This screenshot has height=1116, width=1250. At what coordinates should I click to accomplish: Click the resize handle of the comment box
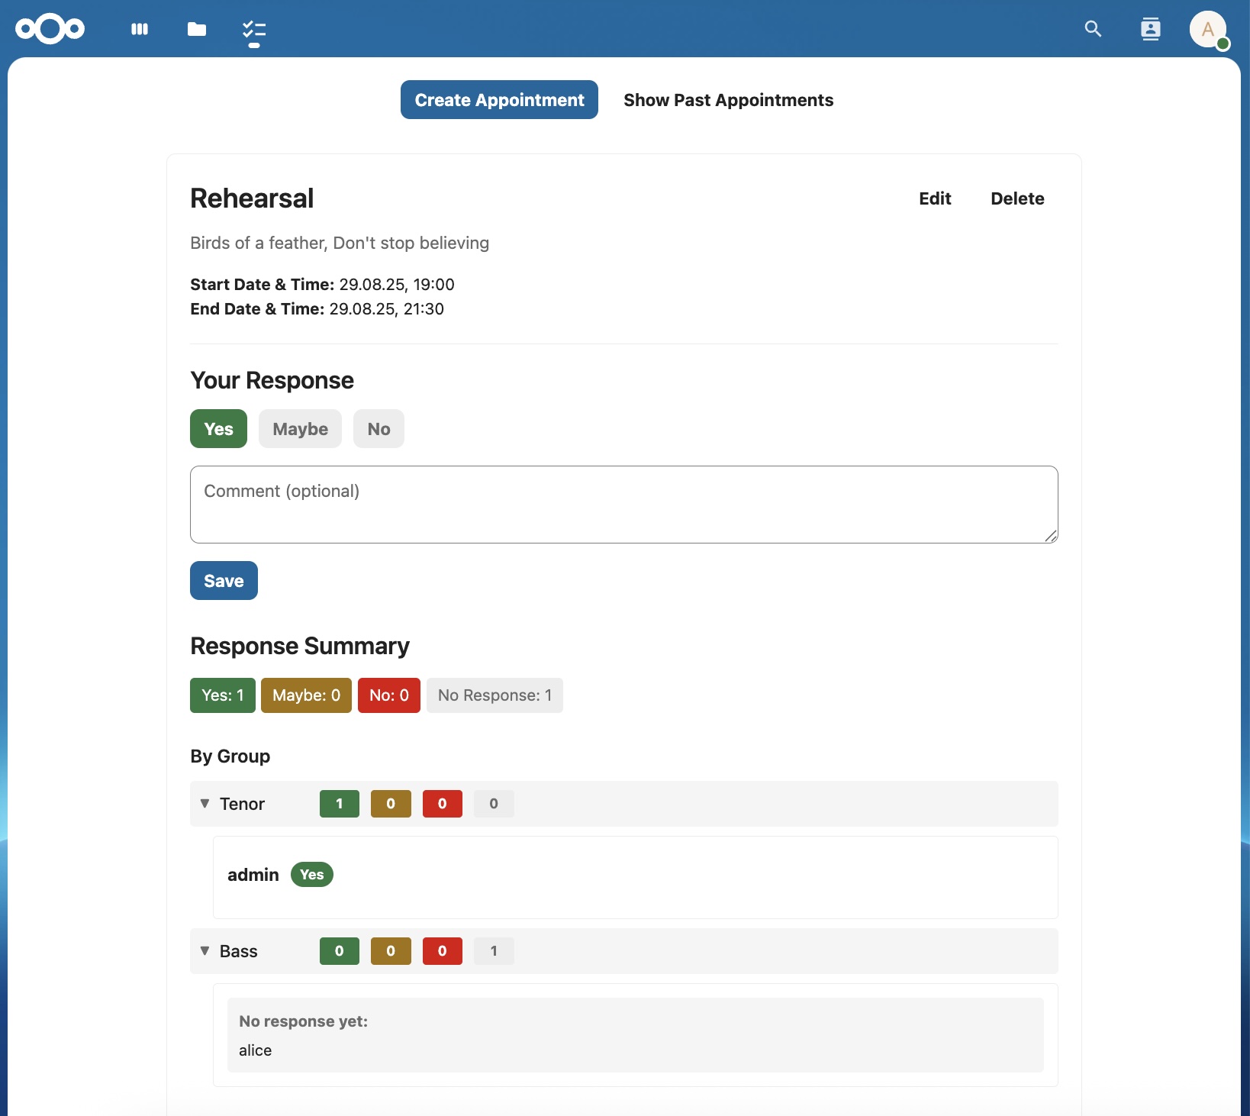[1051, 536]
